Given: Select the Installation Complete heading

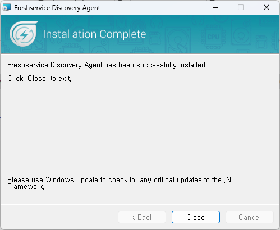Looking at the screenshot, I should click(94, 34).
